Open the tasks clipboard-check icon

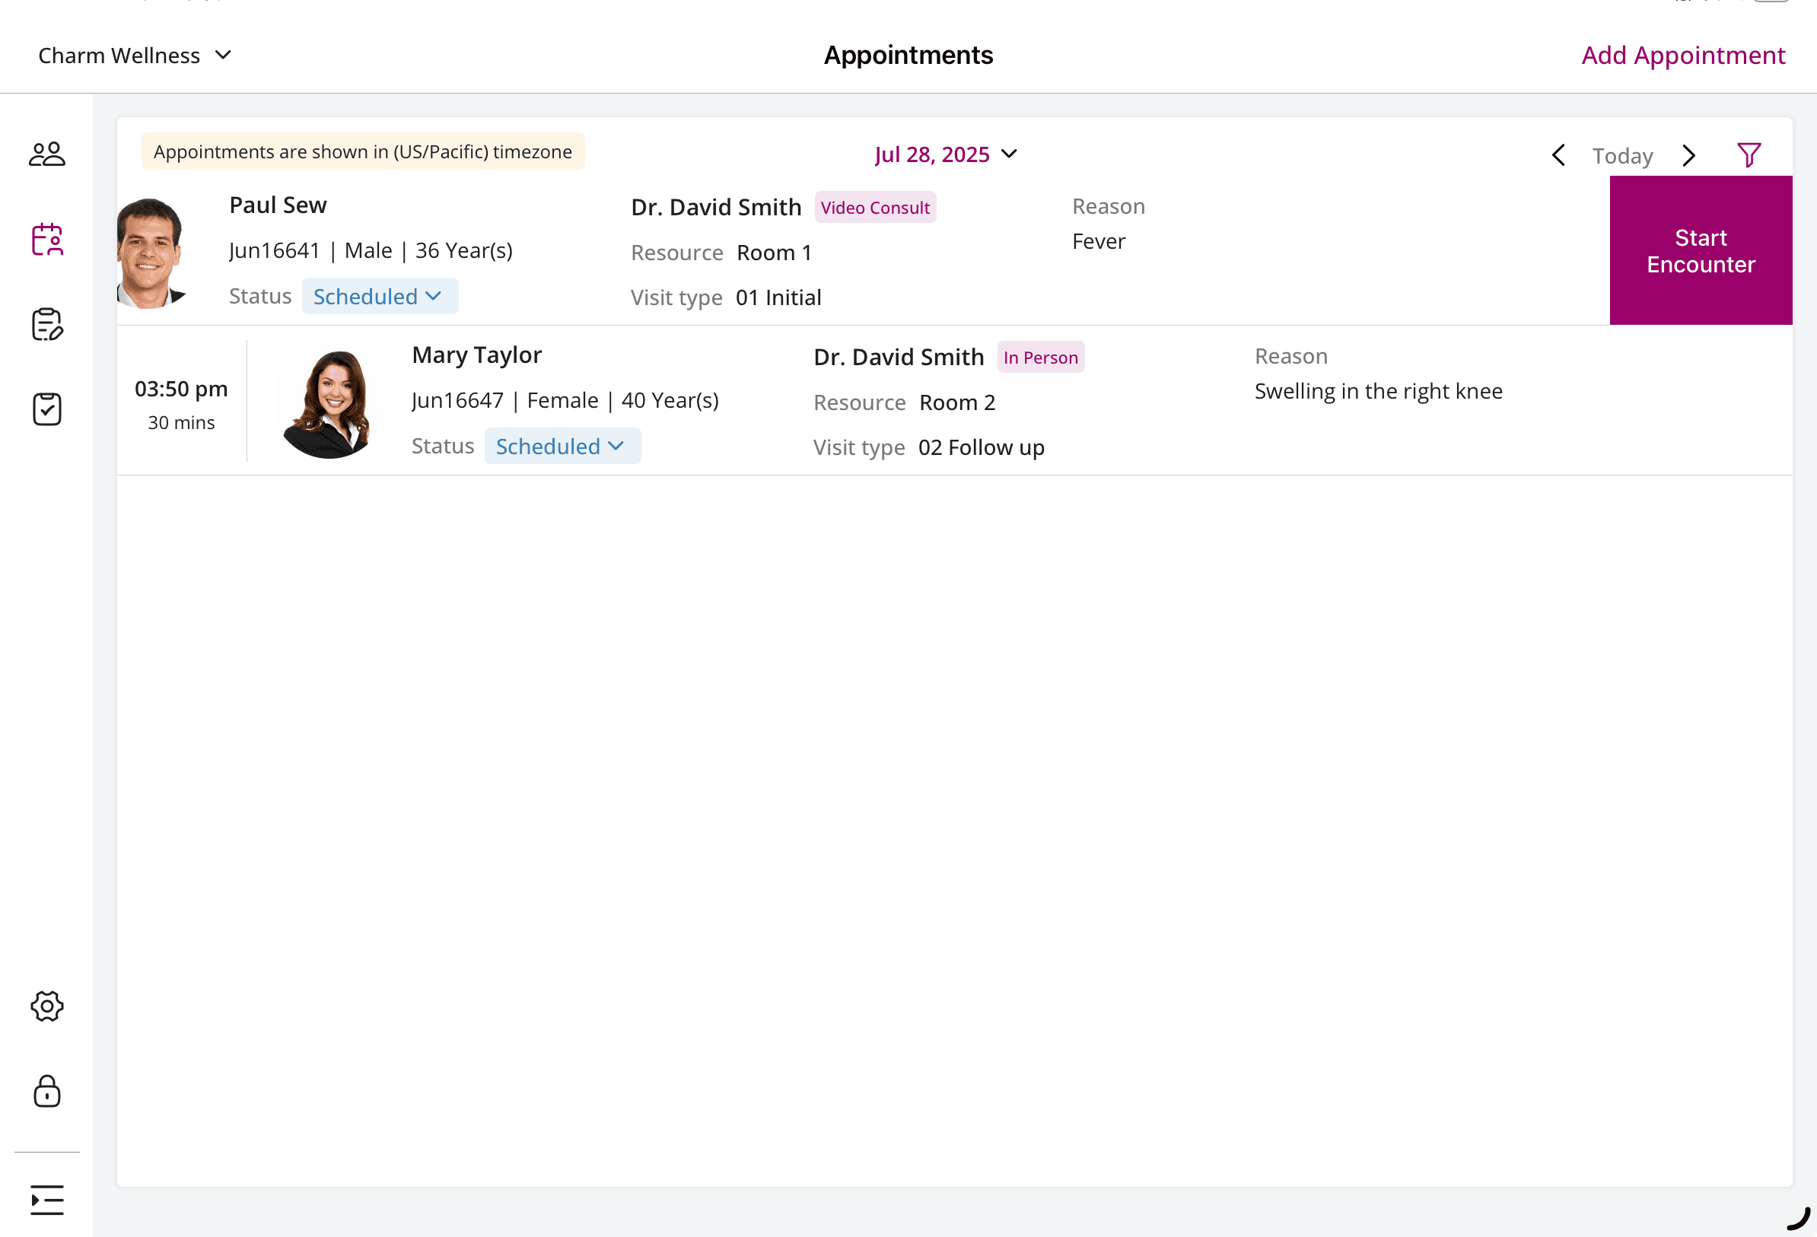(46, 409)
